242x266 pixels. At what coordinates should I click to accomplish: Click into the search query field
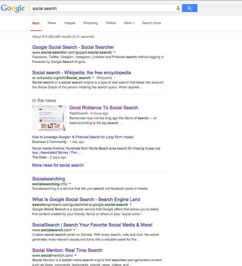click(x=103, y=8)
